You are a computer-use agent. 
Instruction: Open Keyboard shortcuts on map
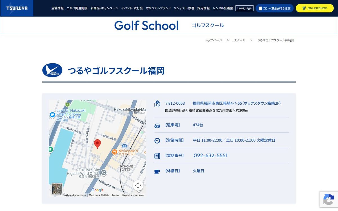point(74,195)
